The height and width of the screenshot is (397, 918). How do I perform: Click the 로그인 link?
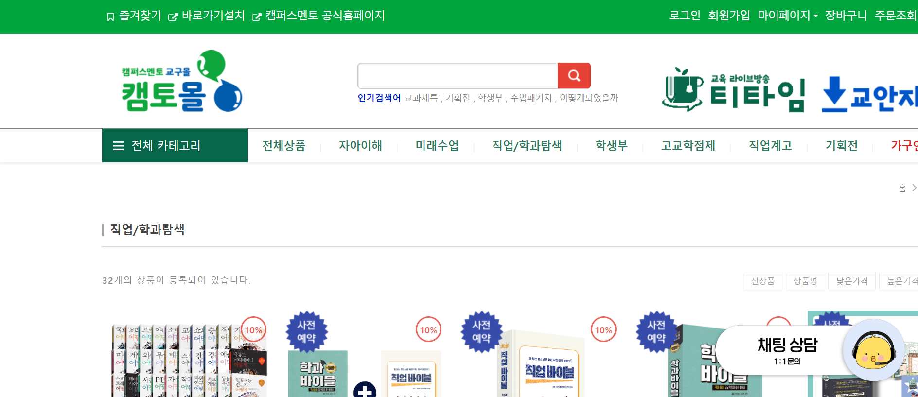tap(685, 16)
